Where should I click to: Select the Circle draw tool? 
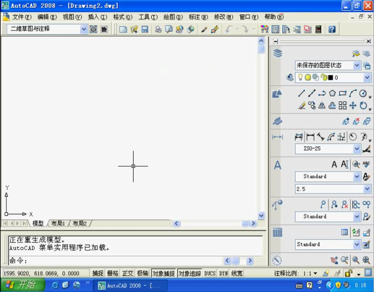coord(363,94)
